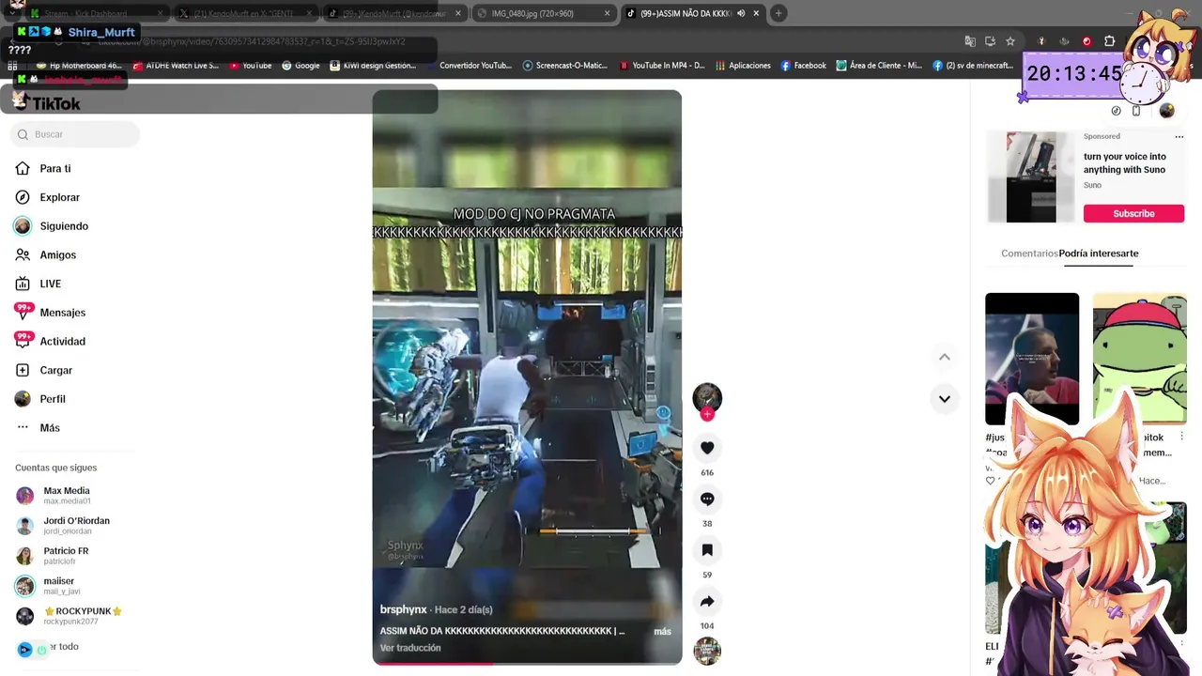Open the Suno ad thumbnail

(1031, 177)
